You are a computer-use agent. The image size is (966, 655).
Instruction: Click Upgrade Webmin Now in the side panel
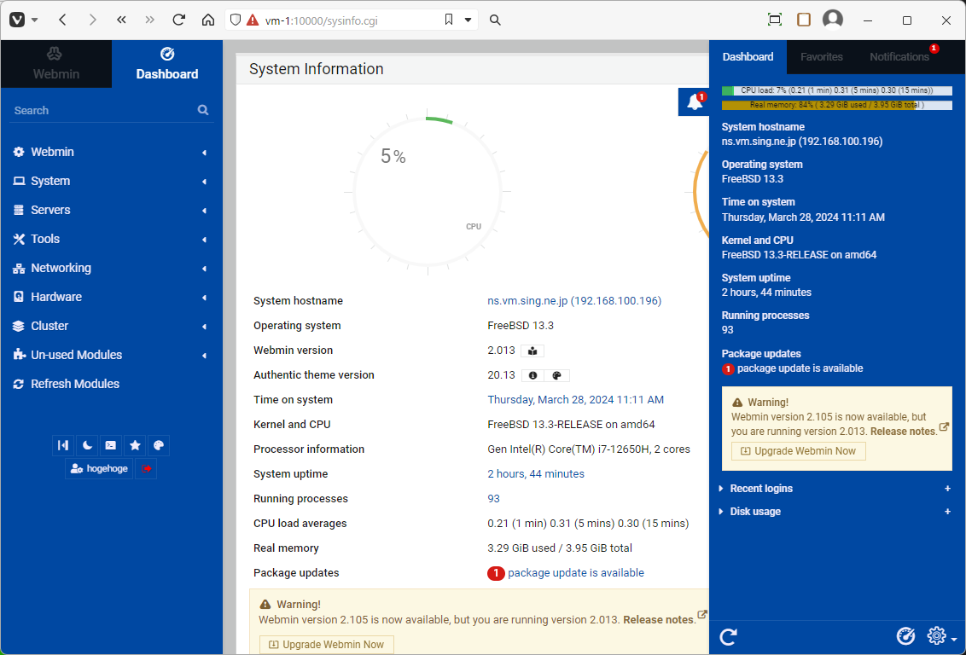click(x=799, y=451)
